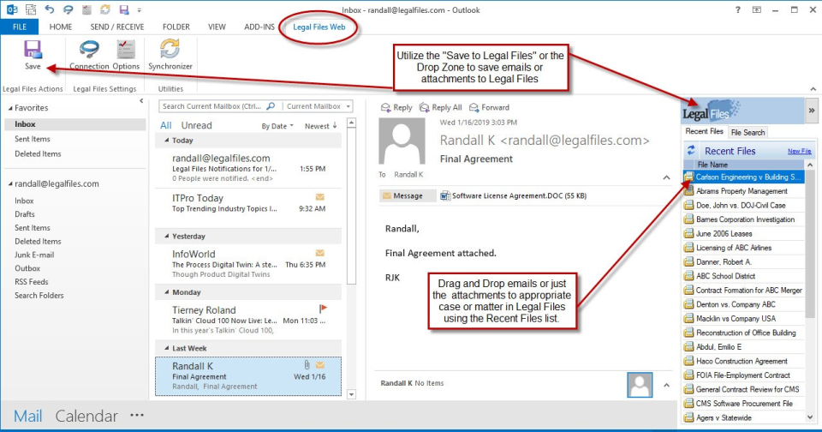
Task: Launch the Synchronizer utility
Action: (x=170, y=55)
